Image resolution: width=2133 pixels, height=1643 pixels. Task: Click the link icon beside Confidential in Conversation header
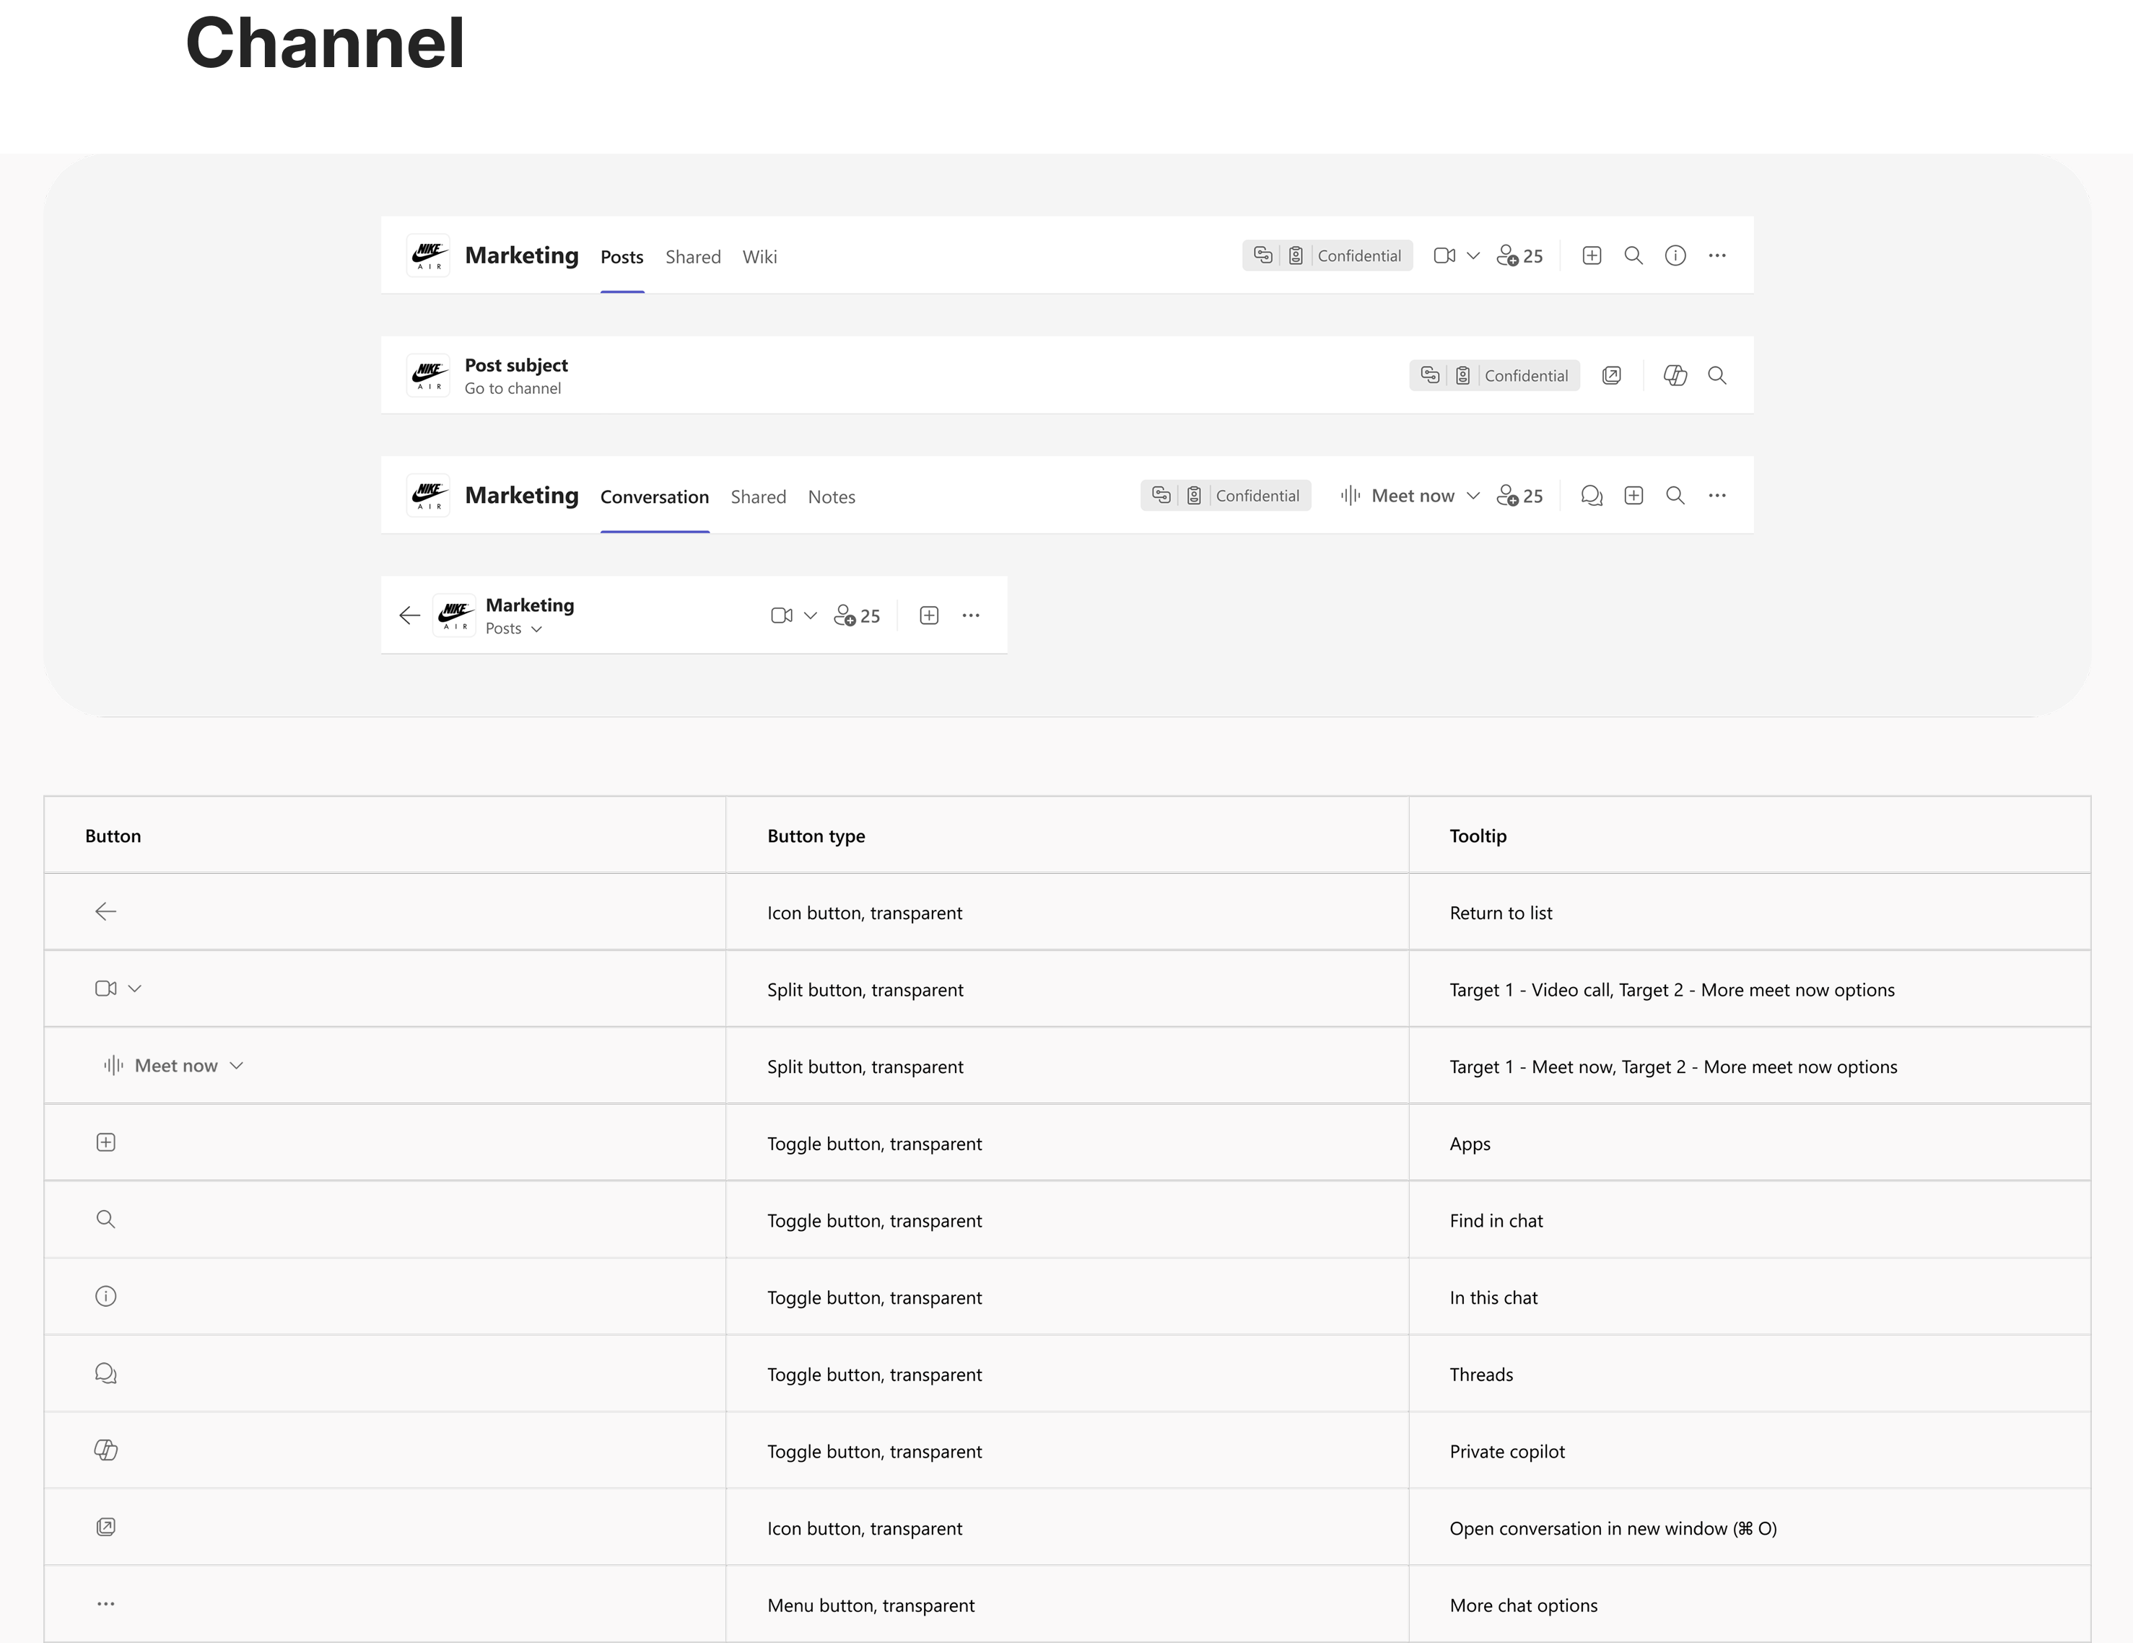coord(1161,495)
